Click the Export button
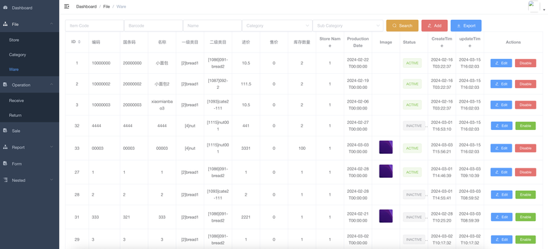The width and height of the screenshot is (548, 249). [x=466, y=26]
